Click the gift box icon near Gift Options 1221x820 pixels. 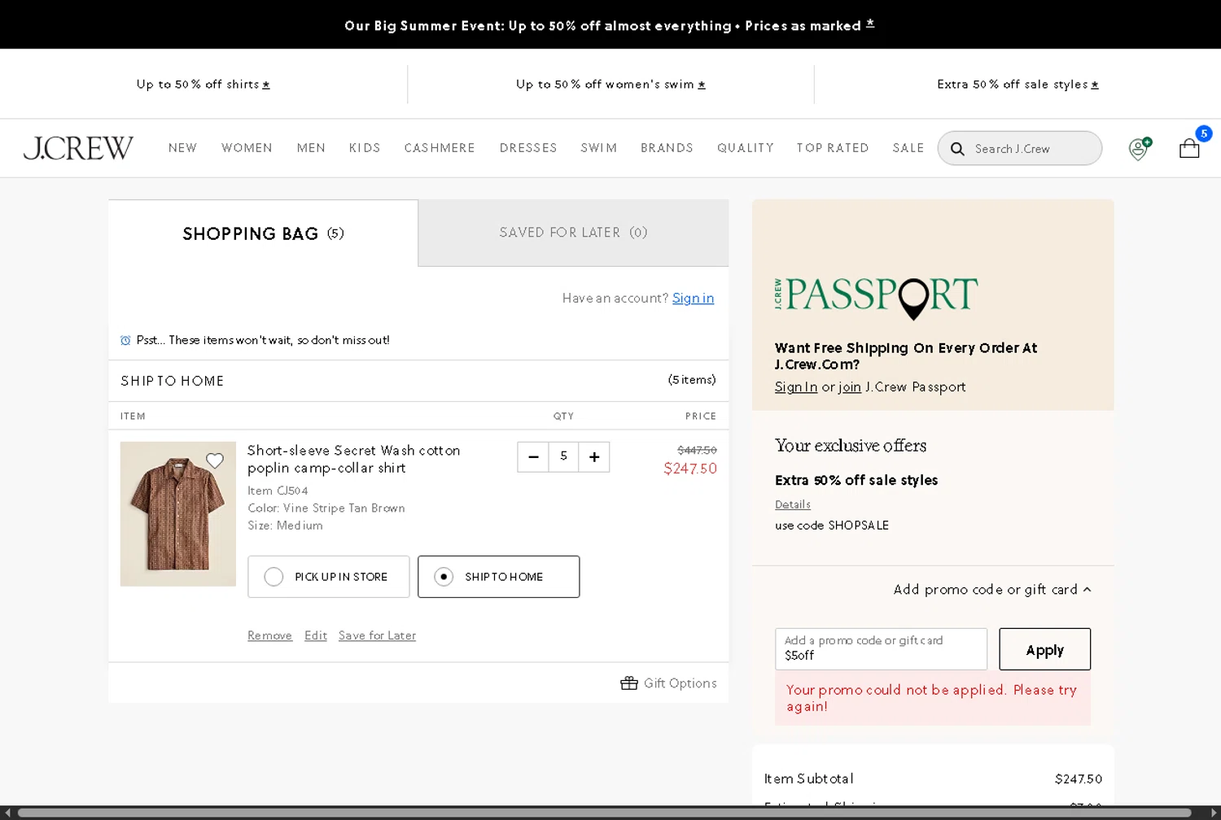point(629,683)
